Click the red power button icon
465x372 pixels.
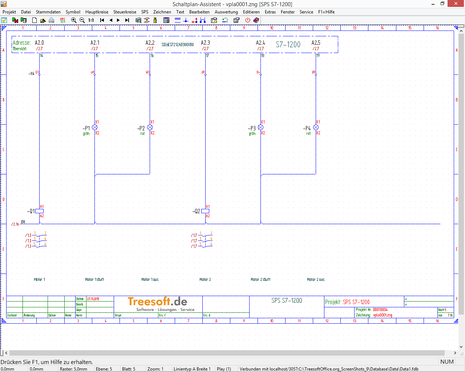[248, 20]
